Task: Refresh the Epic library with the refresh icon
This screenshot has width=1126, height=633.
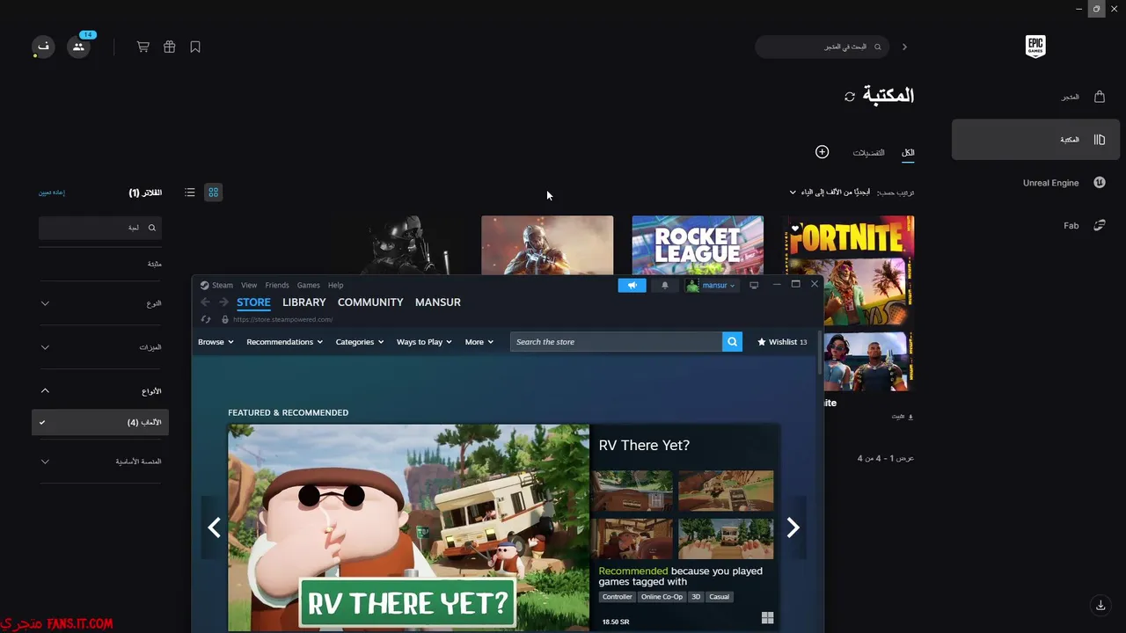Action: 850,97
